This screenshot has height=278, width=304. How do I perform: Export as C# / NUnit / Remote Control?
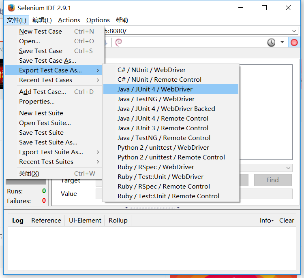coord(171,79)
